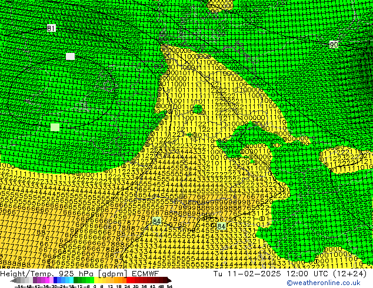
Task: Click the 24 value under colour scale
Action: pyautogui.click(x=127, y=286)
